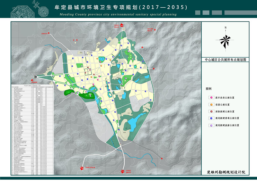Click the English subtitle Mouding County text
This screenshot has height=181, width=257.
[118, 14]
